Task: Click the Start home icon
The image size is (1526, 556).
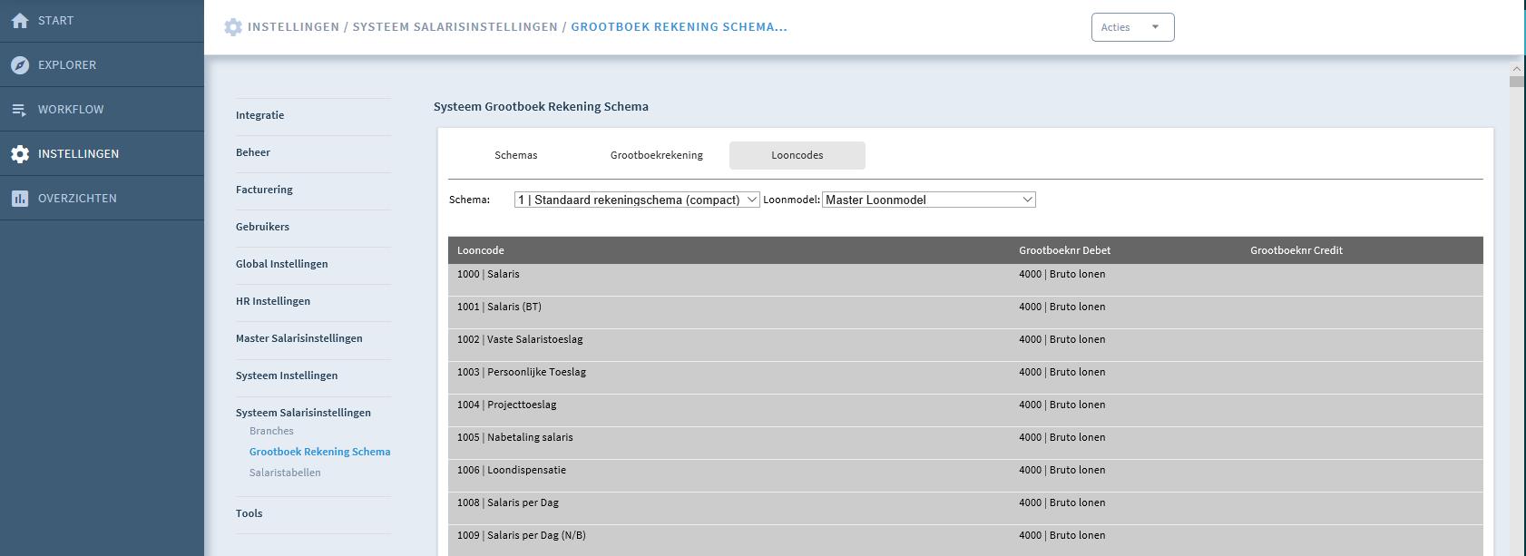Action: [20, 21]
